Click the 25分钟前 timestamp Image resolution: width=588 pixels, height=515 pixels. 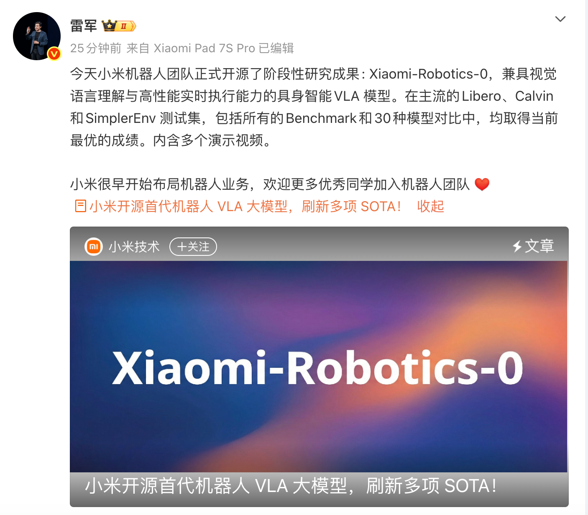pos(96,48)
